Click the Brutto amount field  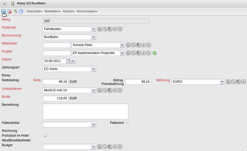coord(56,98)
